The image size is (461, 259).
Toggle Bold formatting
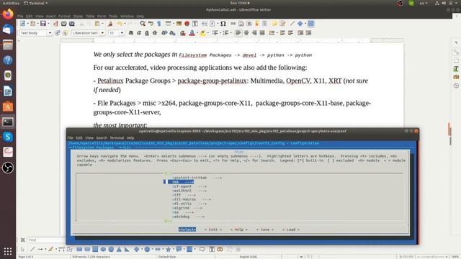point(131,33)
